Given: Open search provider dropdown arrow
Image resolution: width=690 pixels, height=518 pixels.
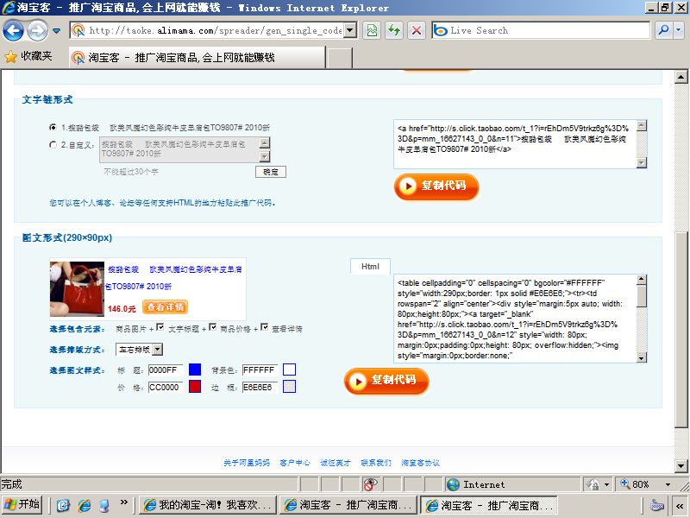Looking at the screenshot, I should [x=679, y=30].
